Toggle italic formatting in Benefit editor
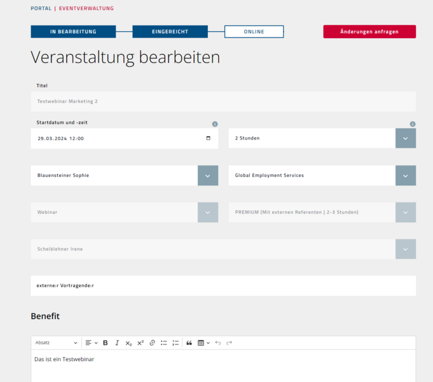The width and height of the screenshot is (433, 382). click(117, 343)
